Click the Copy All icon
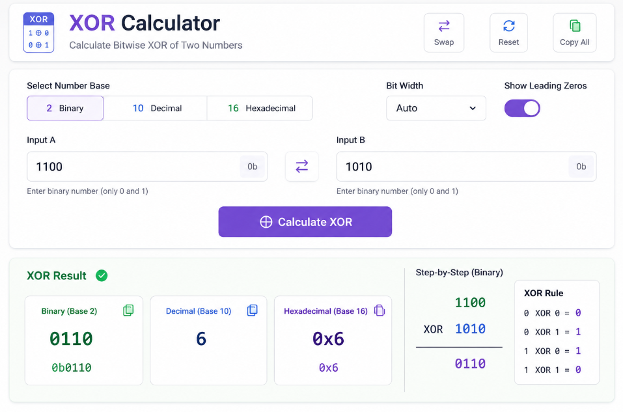This screenshot has height=412, width=623. (575, 26)
